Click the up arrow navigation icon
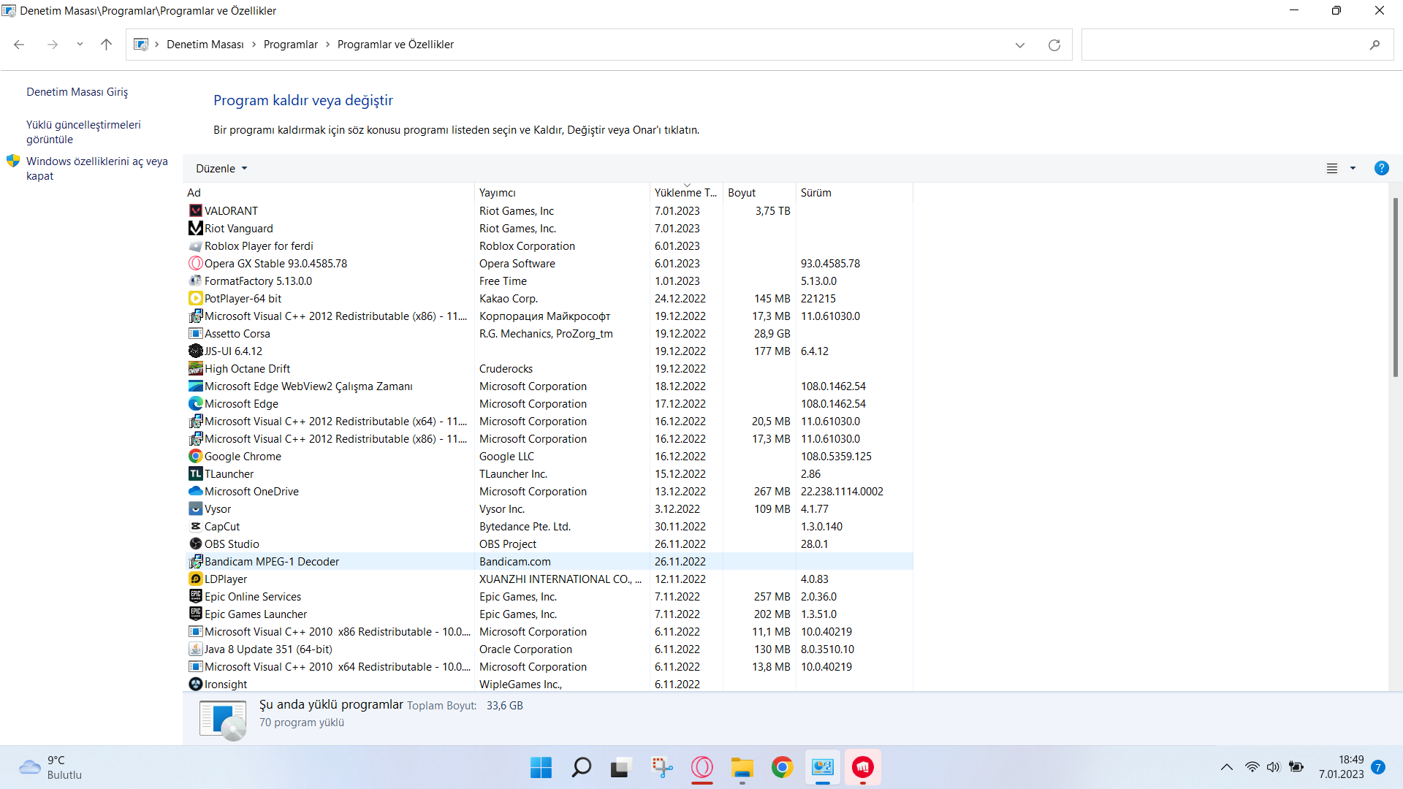The image size is (1403, 789). point(106,45)
